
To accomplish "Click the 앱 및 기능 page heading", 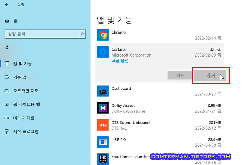I will point(115,20).
